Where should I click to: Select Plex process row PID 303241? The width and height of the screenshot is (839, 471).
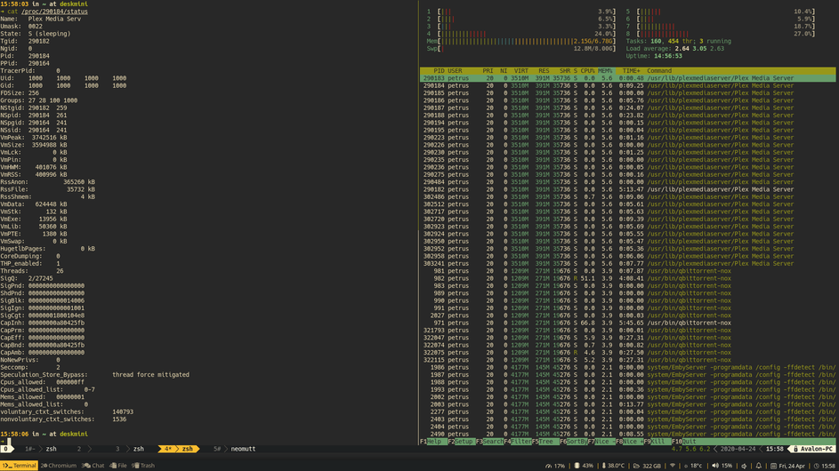click(x=627, y=264)
